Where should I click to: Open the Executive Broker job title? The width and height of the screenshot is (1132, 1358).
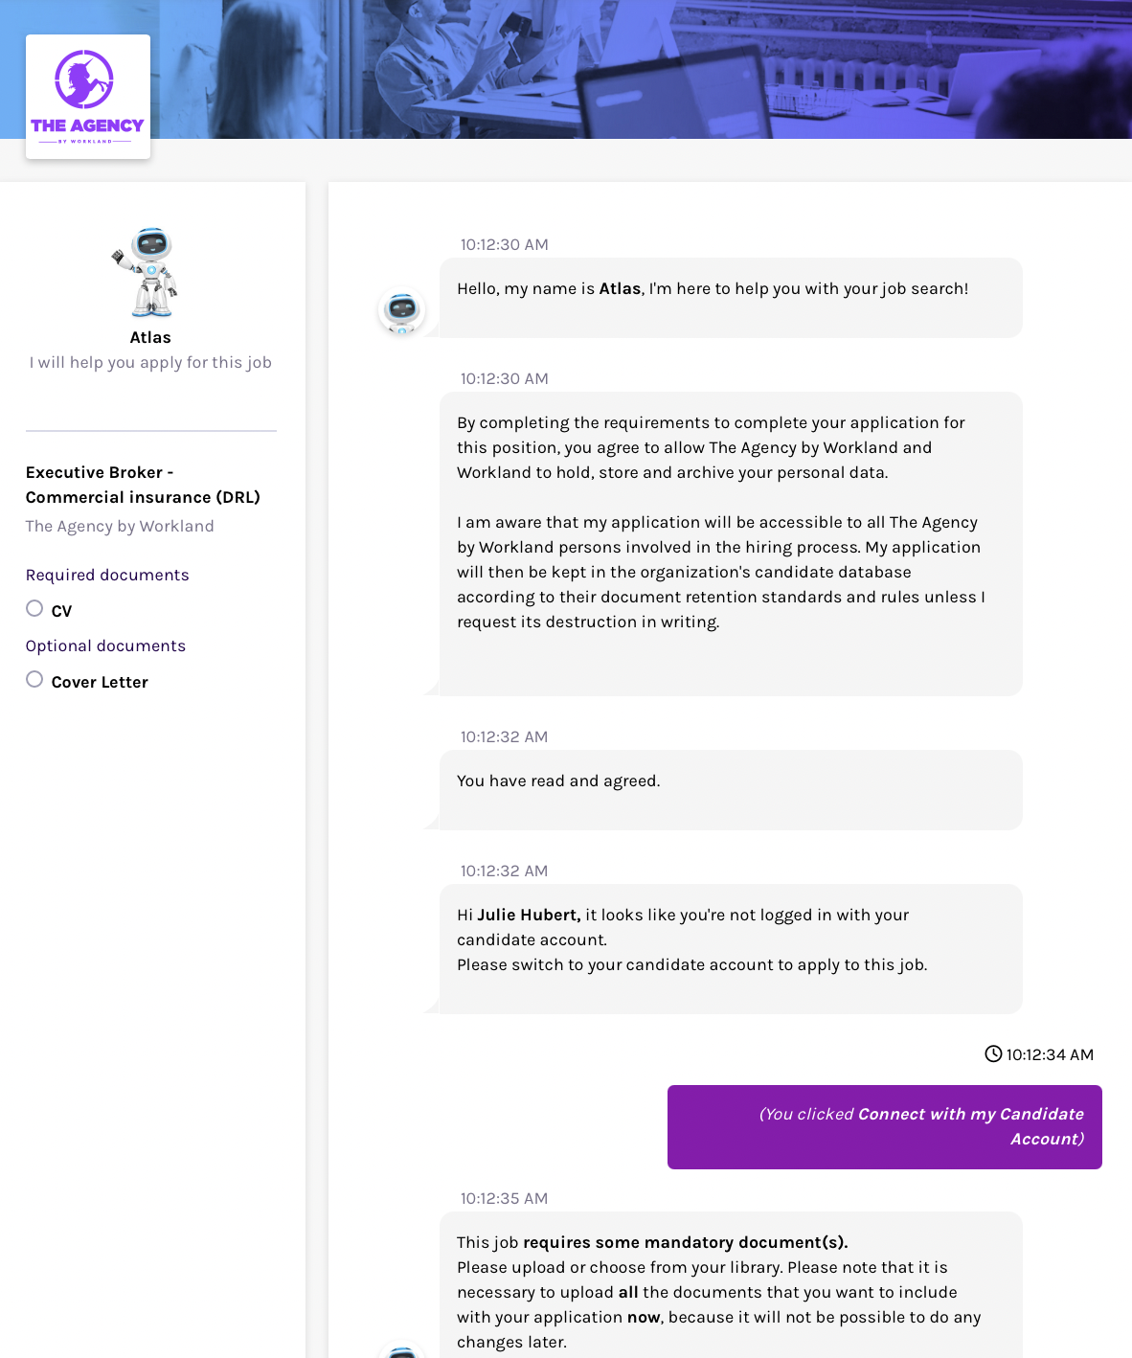coord(143,485)
